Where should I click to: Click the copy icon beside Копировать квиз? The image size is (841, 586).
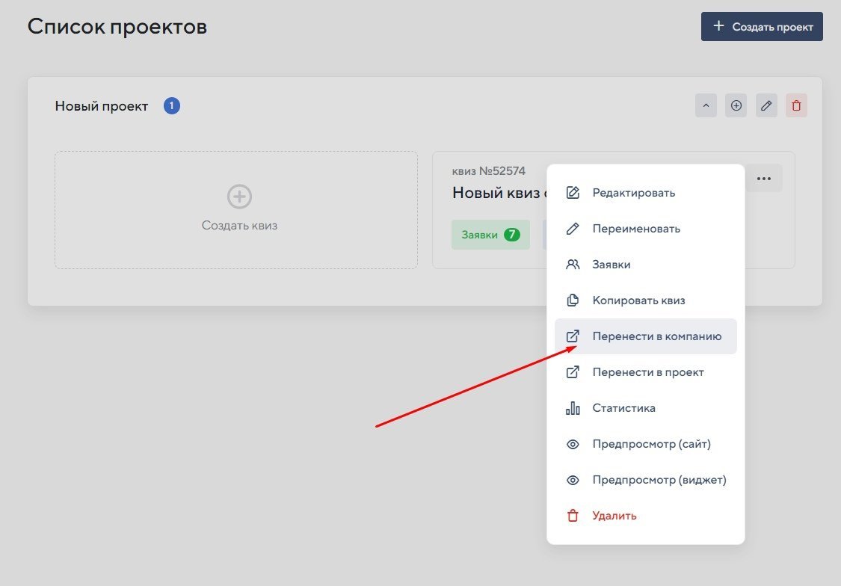click(x=573, y=300)
